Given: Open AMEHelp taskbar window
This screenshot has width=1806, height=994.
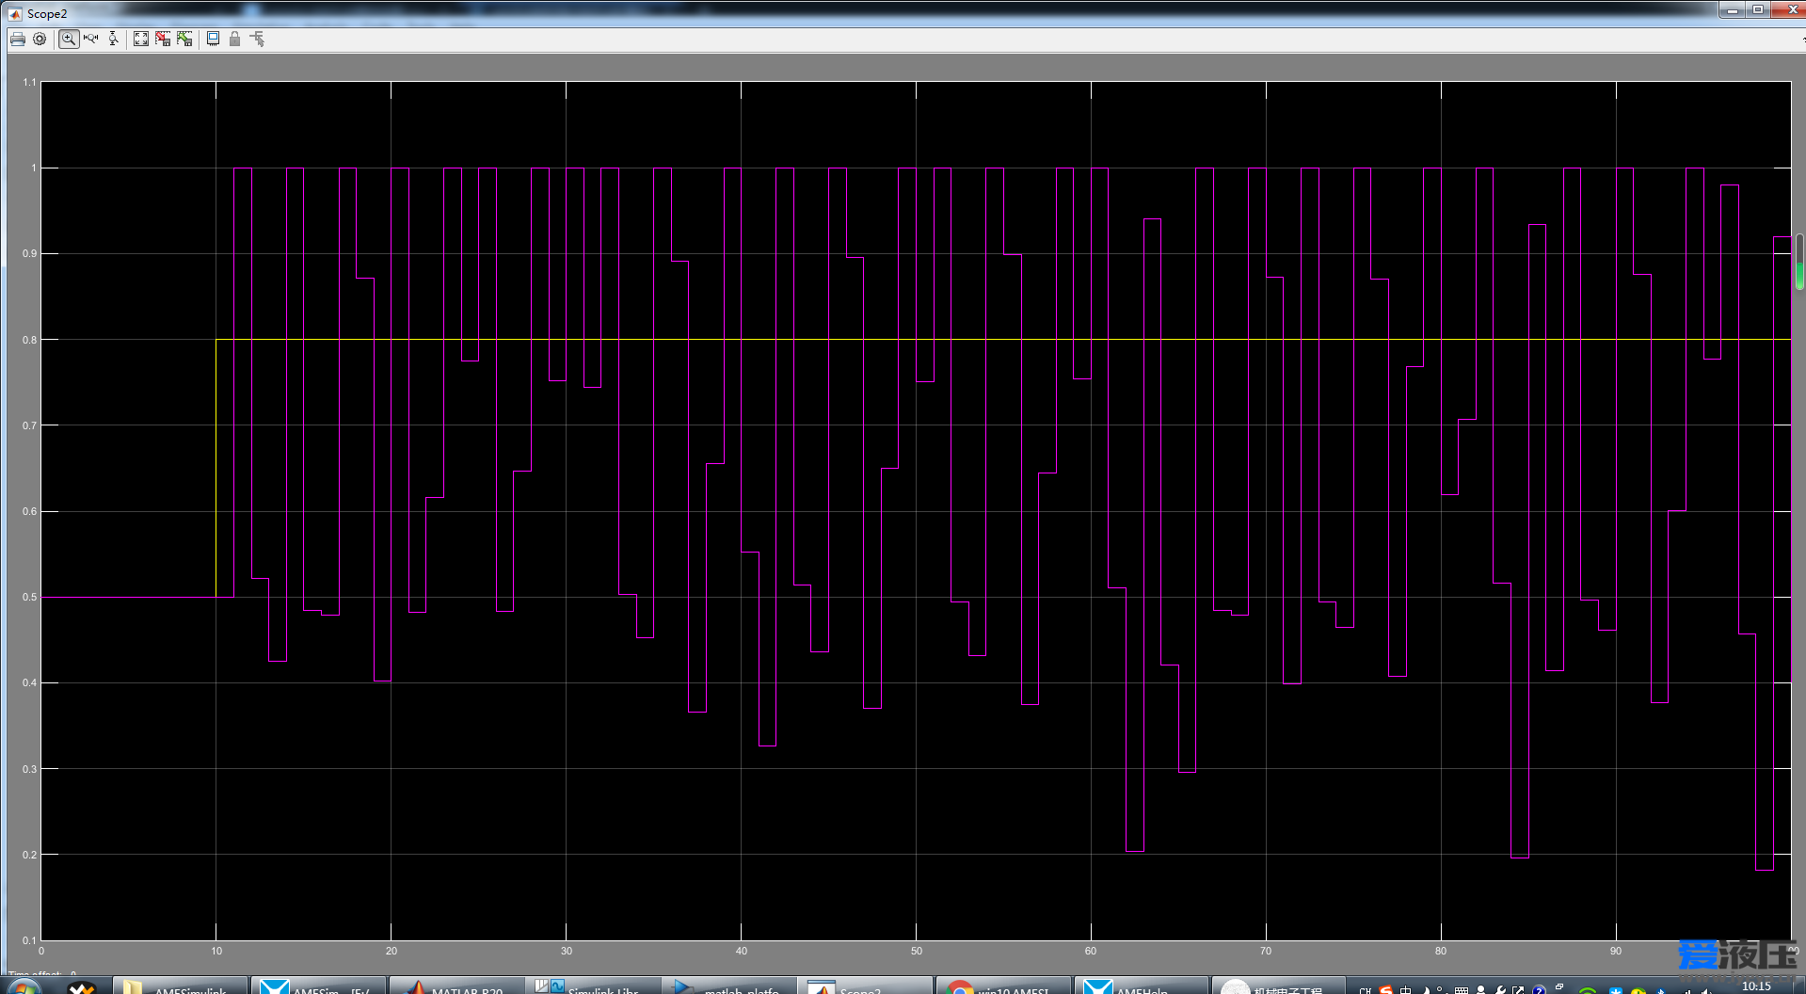Looking at the screenshot, I should coord(1140,986).
